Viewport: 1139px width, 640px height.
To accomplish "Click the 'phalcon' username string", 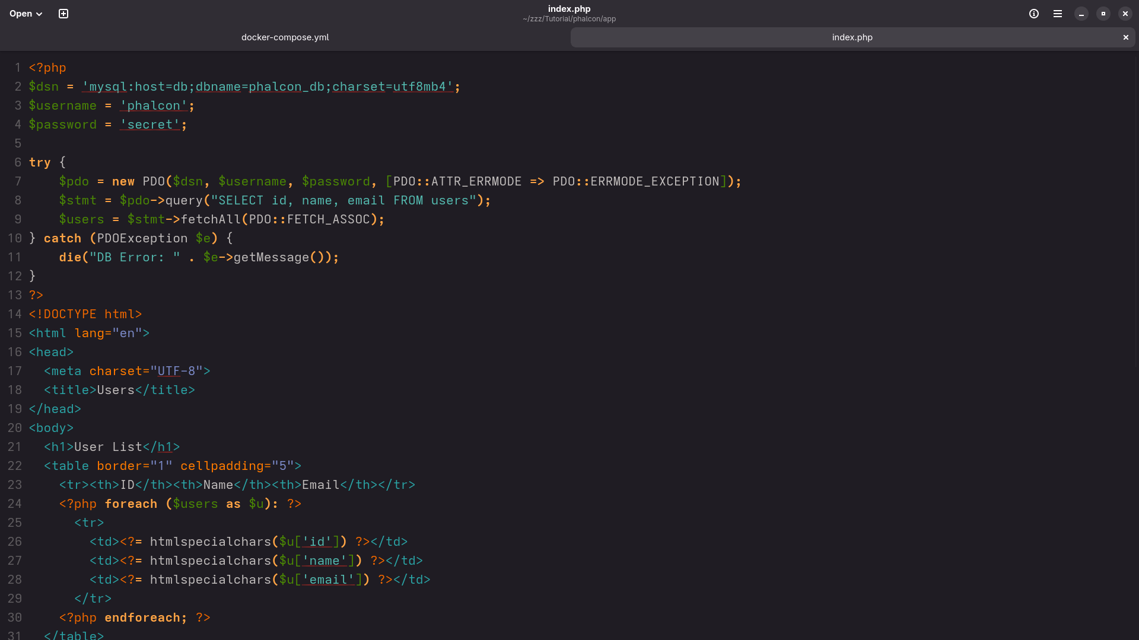I will coord(154,105).
